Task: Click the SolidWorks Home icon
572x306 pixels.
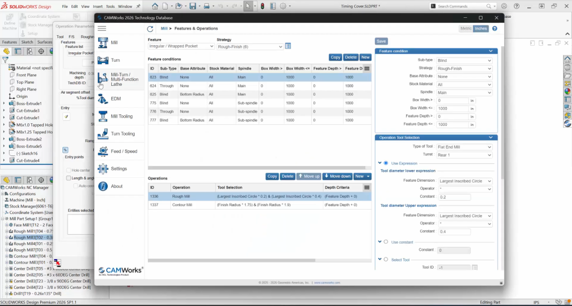Action: pyautogui.click(x=155, y=6)
